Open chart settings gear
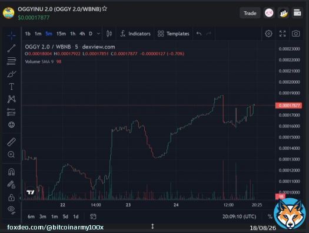309x233 pixels. (x=268, y=34)
